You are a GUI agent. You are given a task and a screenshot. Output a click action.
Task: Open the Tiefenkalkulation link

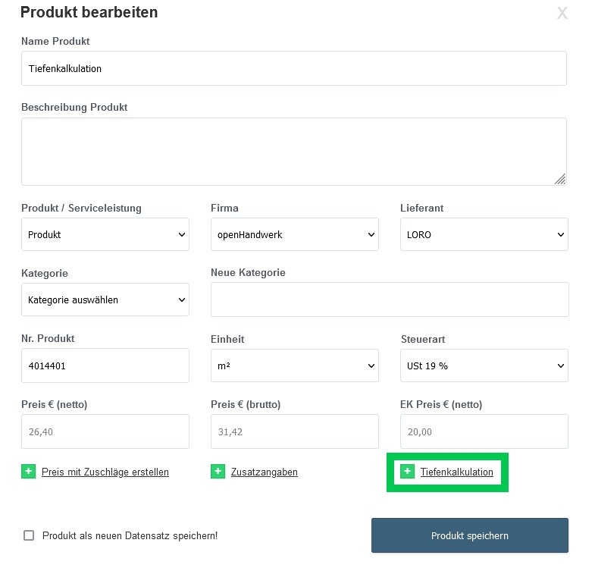coord(456,472)
